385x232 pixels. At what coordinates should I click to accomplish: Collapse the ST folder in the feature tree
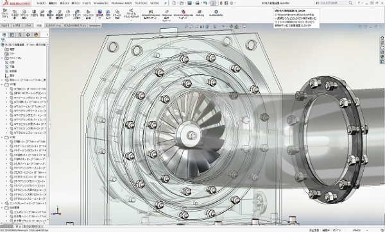(3, 137)
